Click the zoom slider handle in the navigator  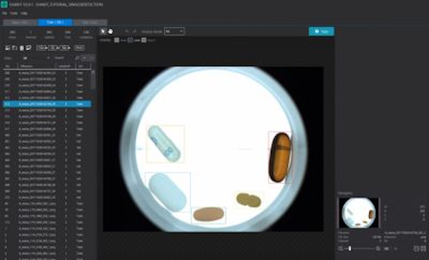pos(350,249)
